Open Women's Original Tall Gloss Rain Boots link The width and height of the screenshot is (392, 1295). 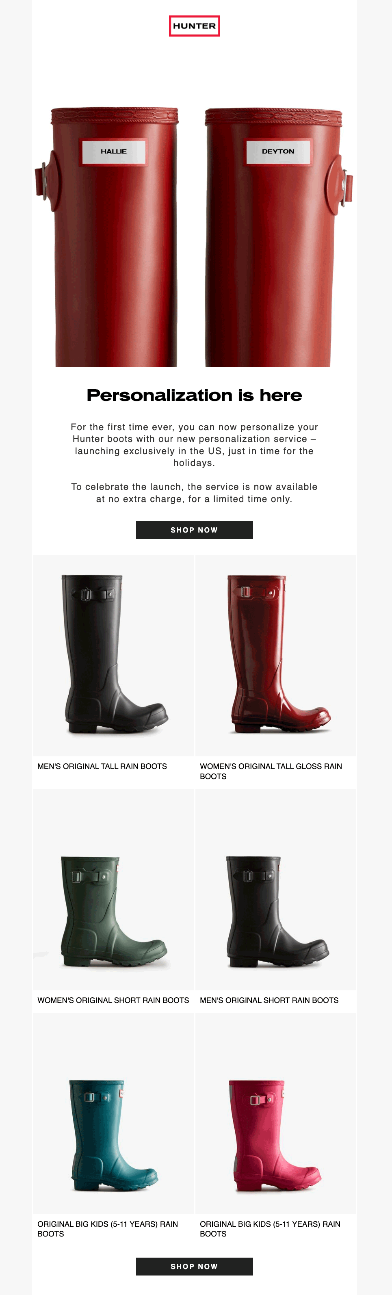271,771
